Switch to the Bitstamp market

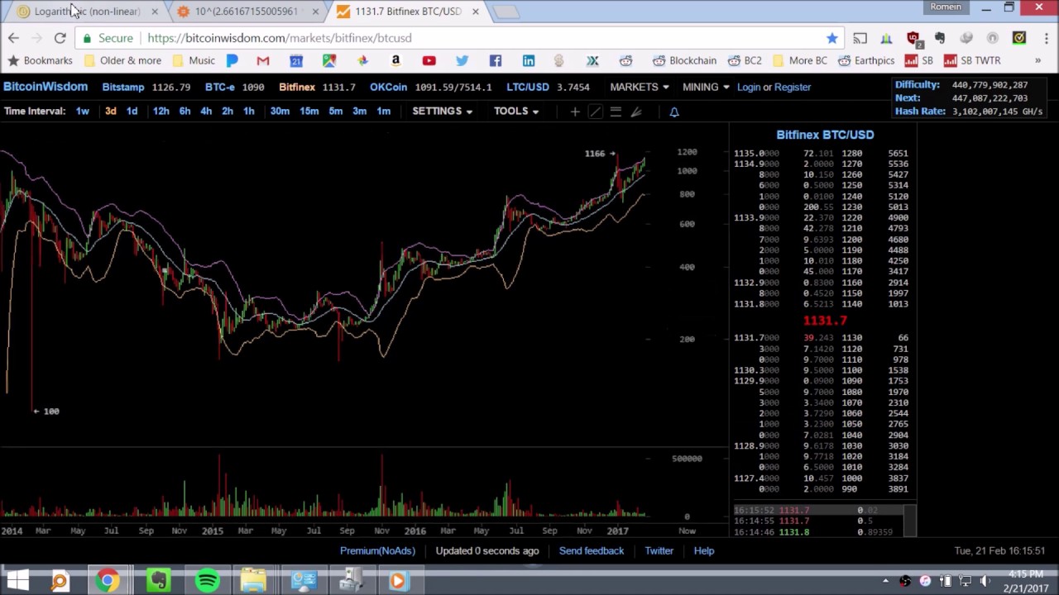146,87
